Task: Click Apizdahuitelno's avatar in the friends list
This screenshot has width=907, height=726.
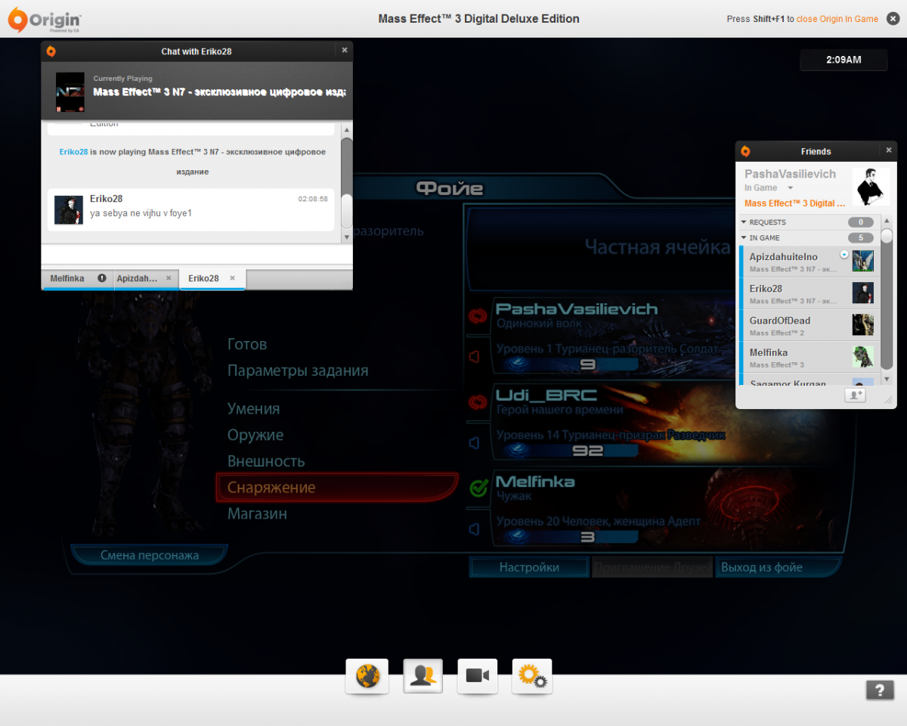Action: pyautogui.click(x=863, y=261)
